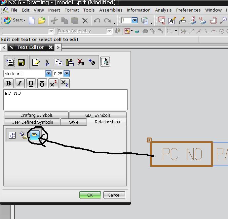Switch to Drafting Symbols tab

click(x=36, y=115)
